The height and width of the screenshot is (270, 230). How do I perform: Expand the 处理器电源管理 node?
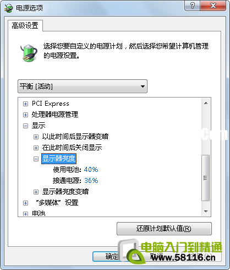[25, 115]
